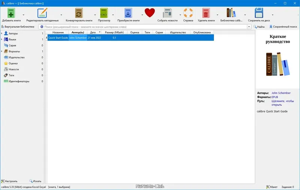
Task: Click in the search input field
Action: point(145,27)
